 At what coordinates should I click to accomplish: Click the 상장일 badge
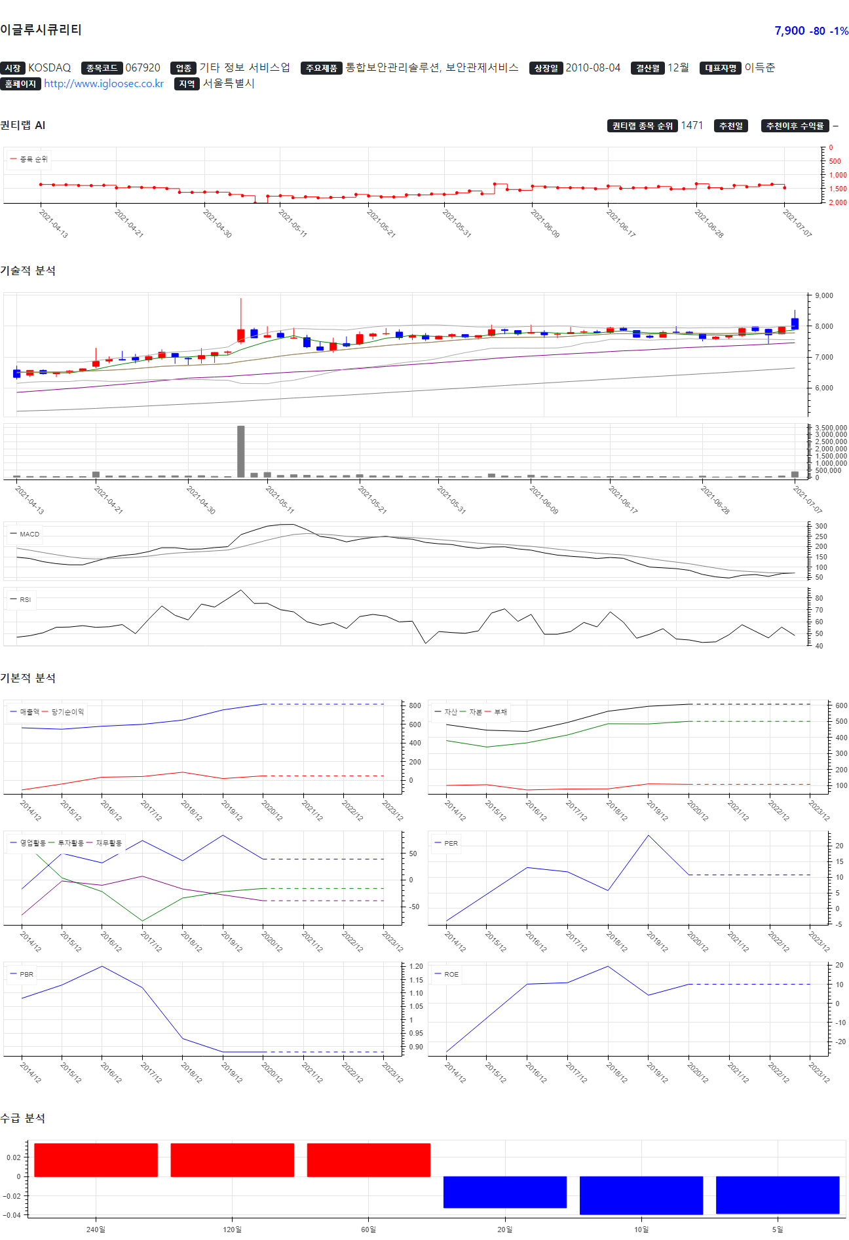point(546,68)
